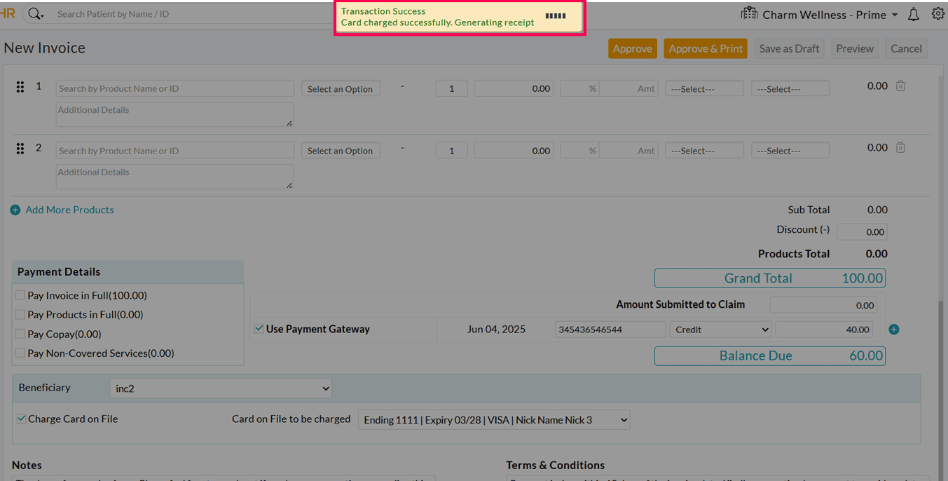Image resolution: width=948 pixels, height=481 pixels.
Task: Click the Approve & Print button
Action: tap(705, 48)
